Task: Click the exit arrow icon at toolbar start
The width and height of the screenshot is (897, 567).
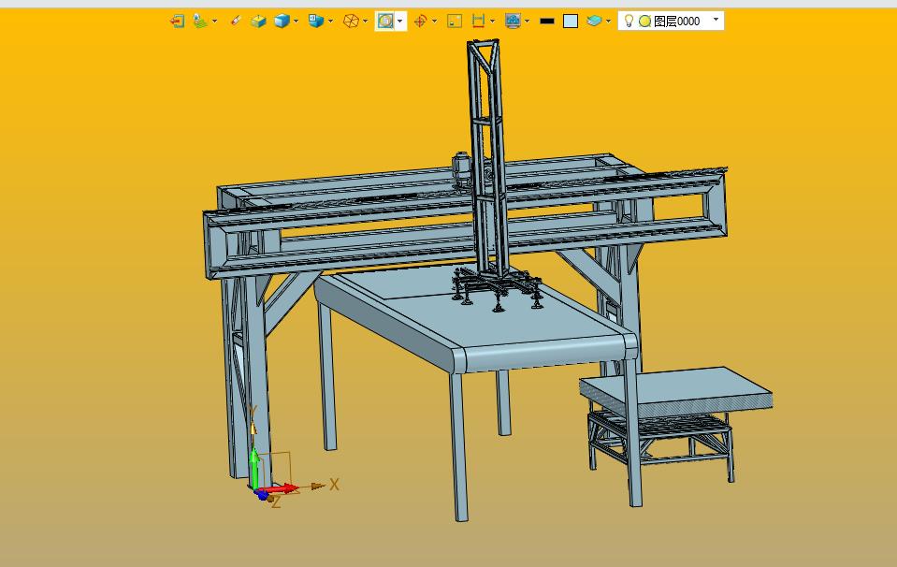Action: pyautogui.click(x=178, y=22)
